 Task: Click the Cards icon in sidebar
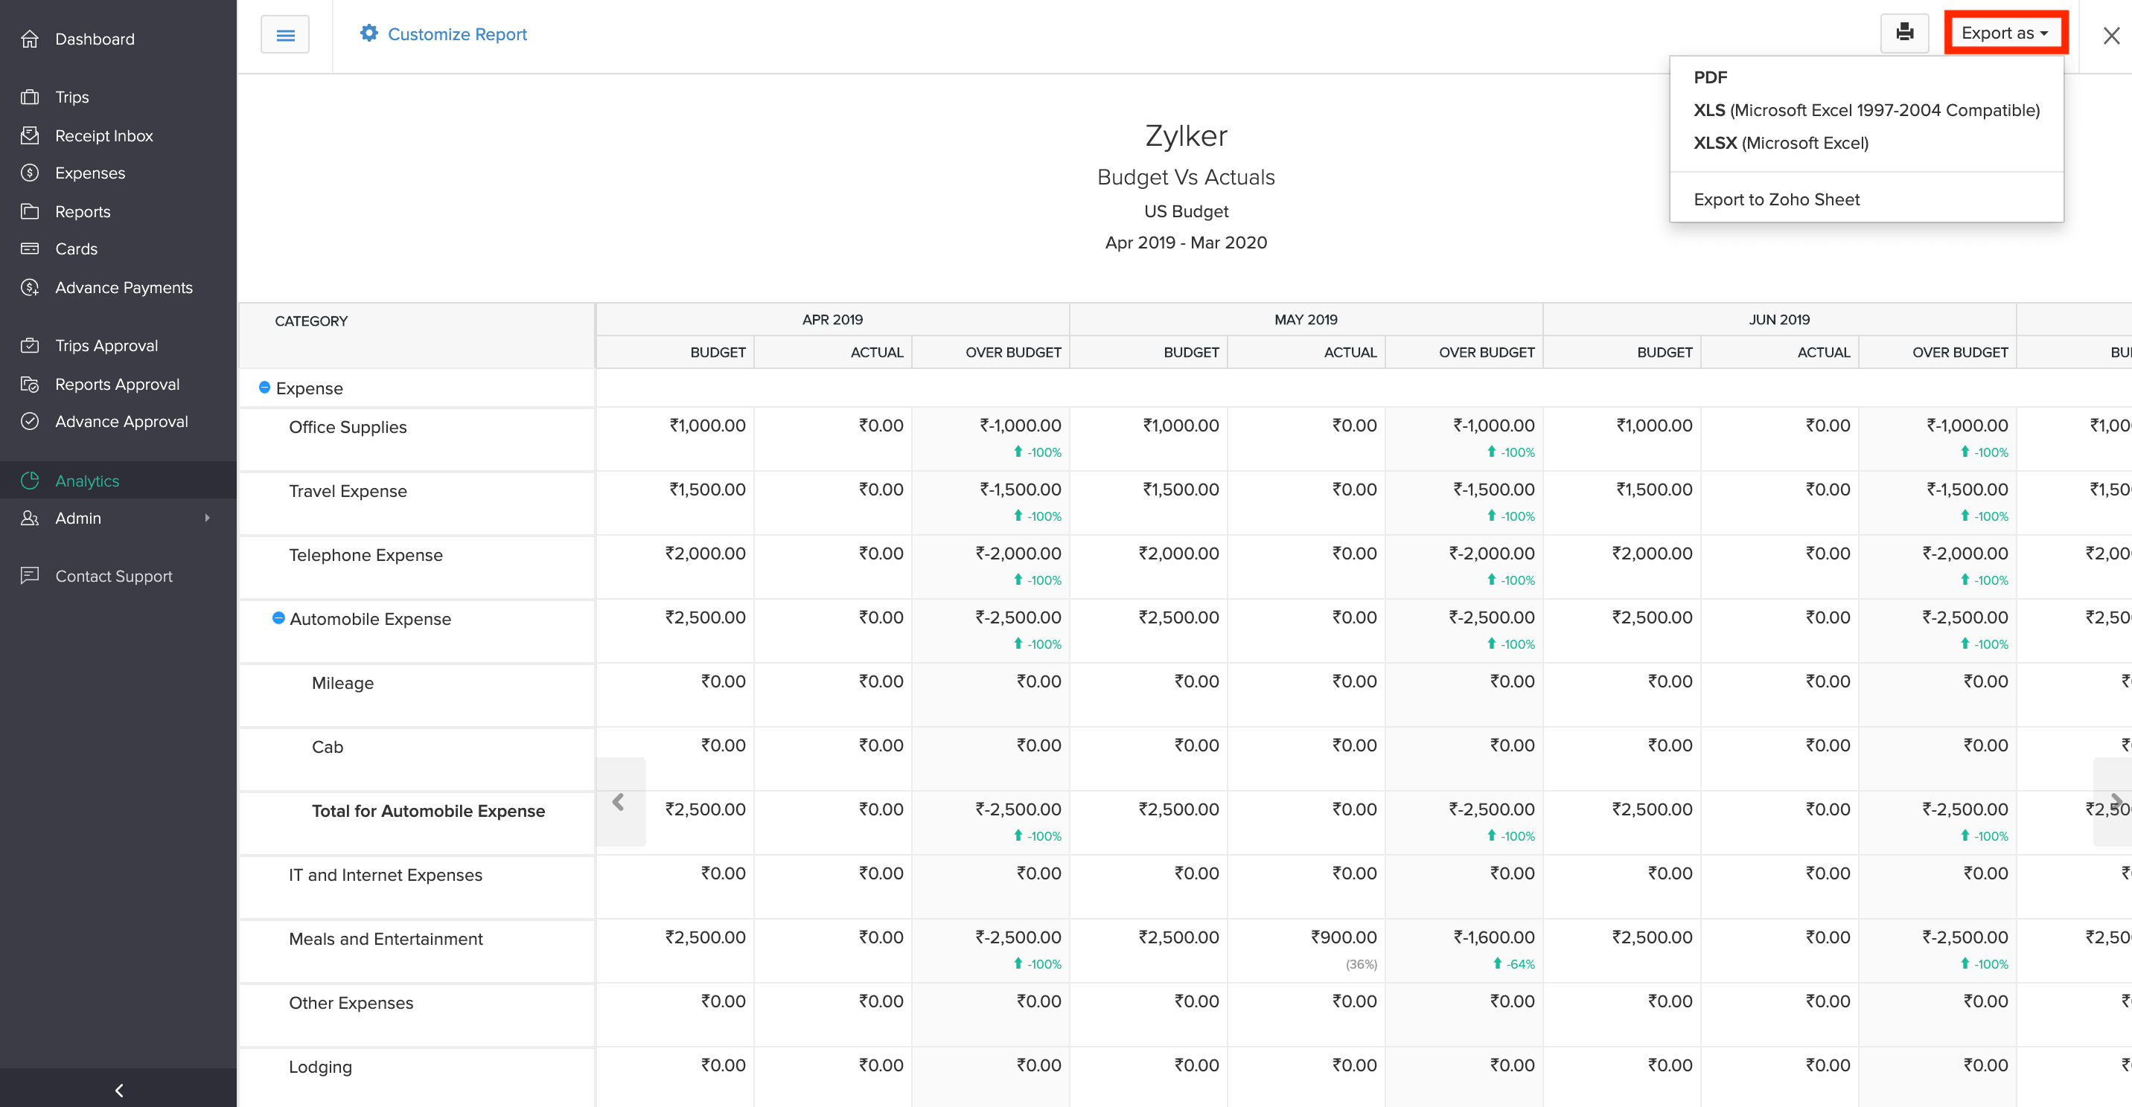click(30, 248)
